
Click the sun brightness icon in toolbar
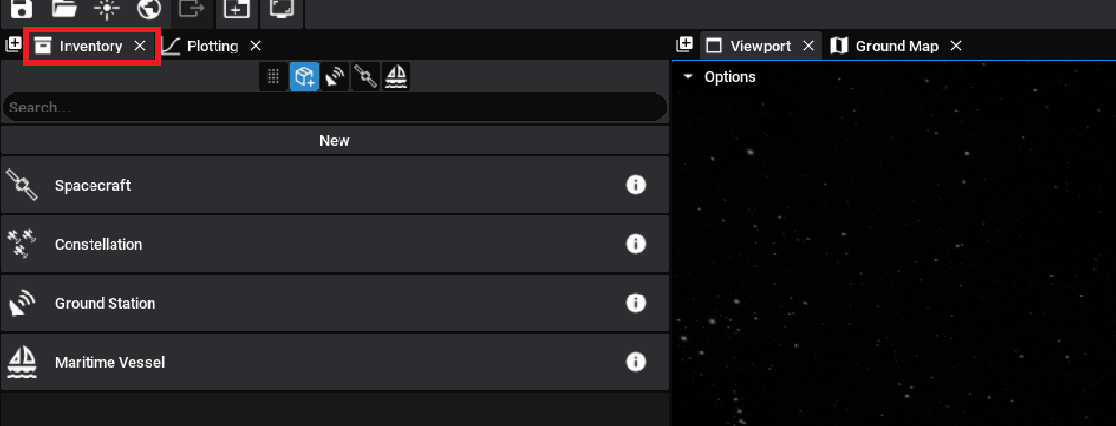pyautogui.click(x=107, y=9)
